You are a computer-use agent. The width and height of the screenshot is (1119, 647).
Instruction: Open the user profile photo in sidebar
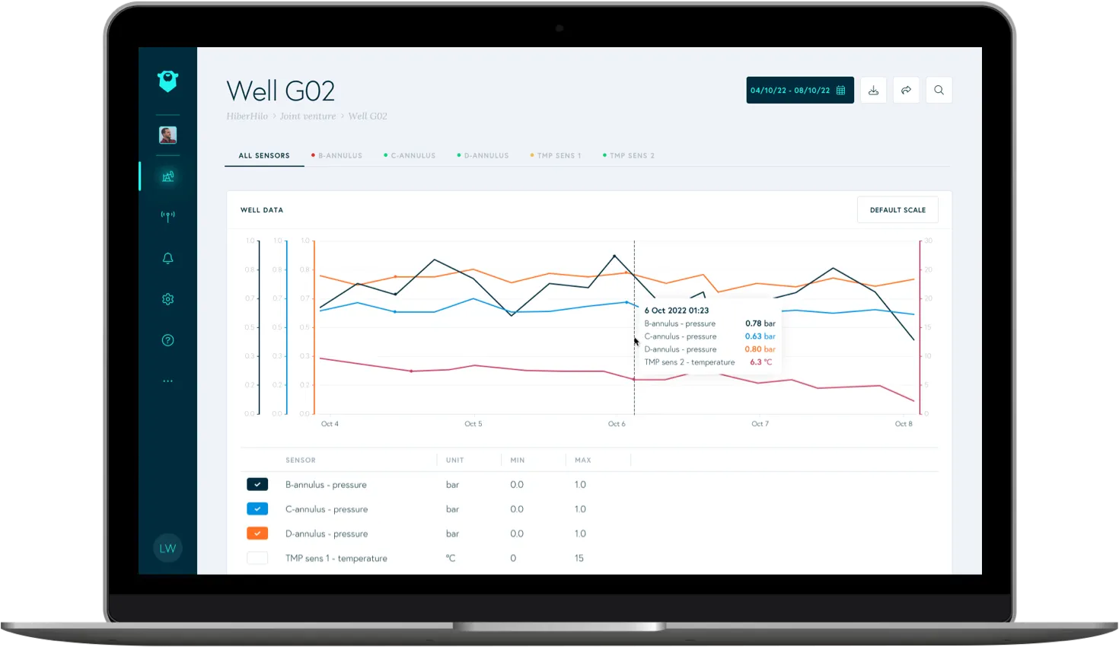[x=167, y=135]
